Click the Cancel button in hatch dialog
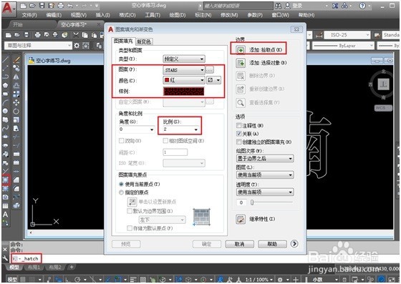The image size is (401, 284). click(240, 244)
